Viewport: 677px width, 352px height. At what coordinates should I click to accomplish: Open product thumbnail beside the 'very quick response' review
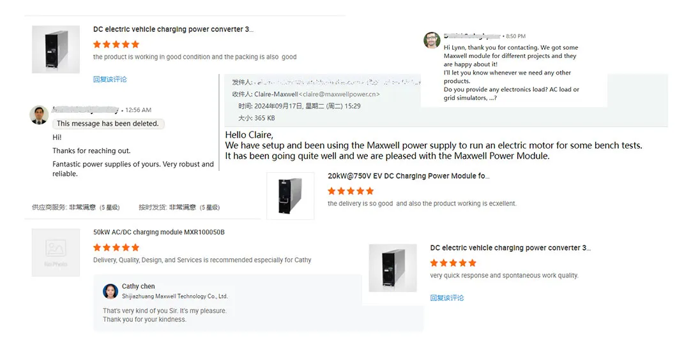(x=393, y=268)
